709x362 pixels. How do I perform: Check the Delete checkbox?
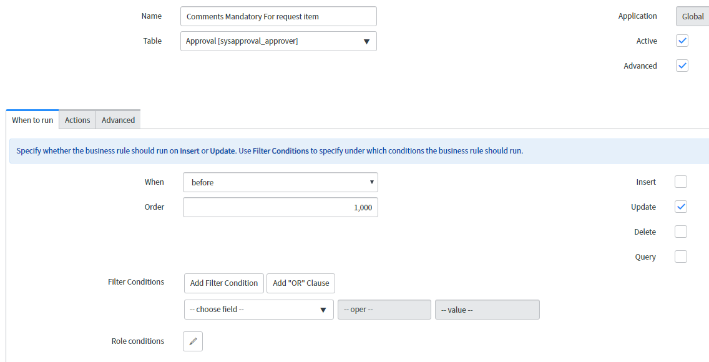680,232
